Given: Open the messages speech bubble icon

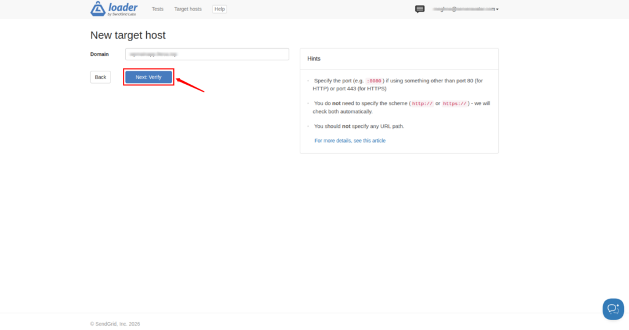Looking at the screenshot, I should (x=420, y=9).
